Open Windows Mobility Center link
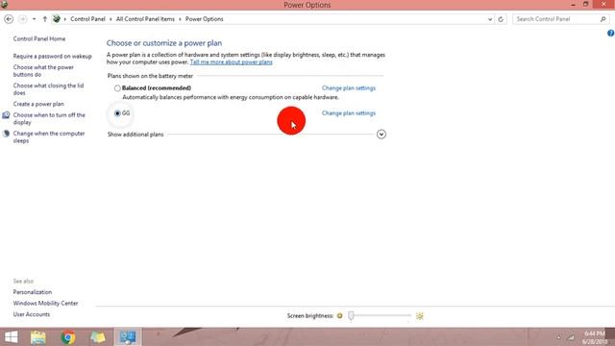The height and width of the screenshot is (346, 615). [x=45, y=303]
